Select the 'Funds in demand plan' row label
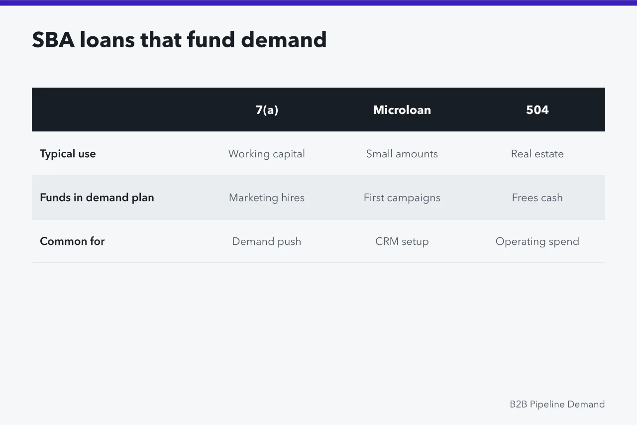This screenshot has width=637, height=425. coord(97,198)
